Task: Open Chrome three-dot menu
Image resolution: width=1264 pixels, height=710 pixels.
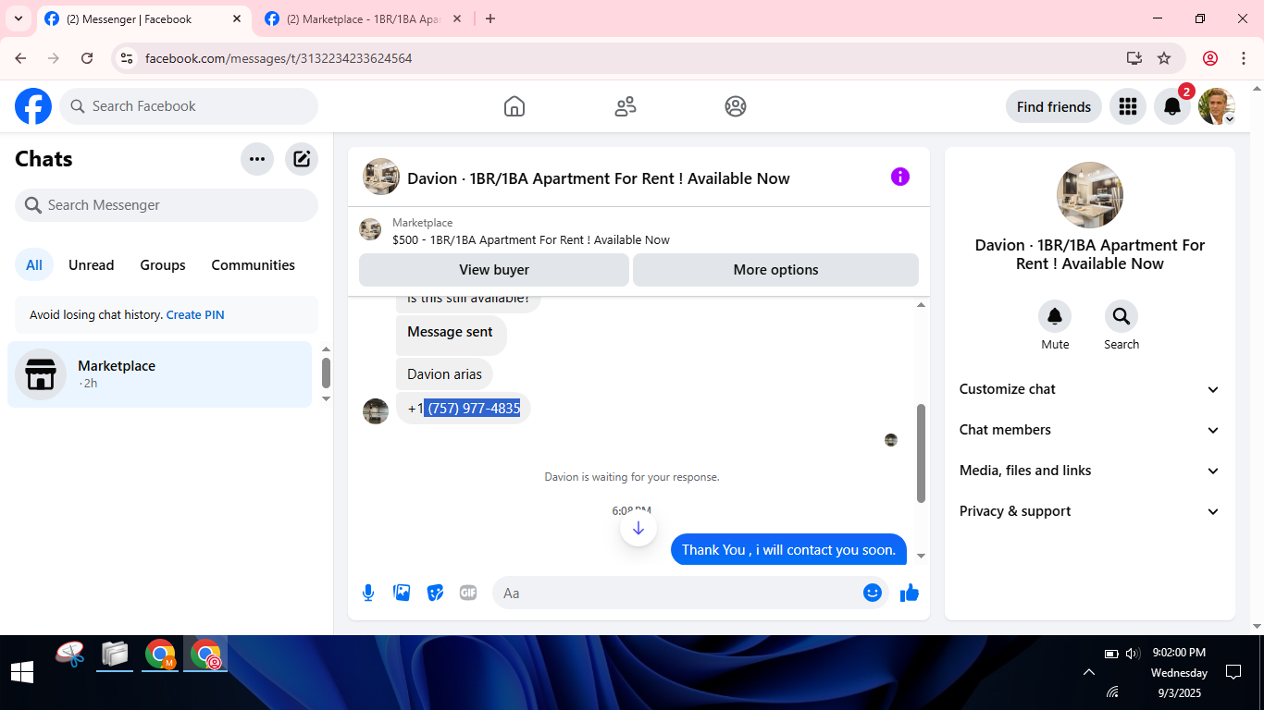Action: click(1244, 58)
